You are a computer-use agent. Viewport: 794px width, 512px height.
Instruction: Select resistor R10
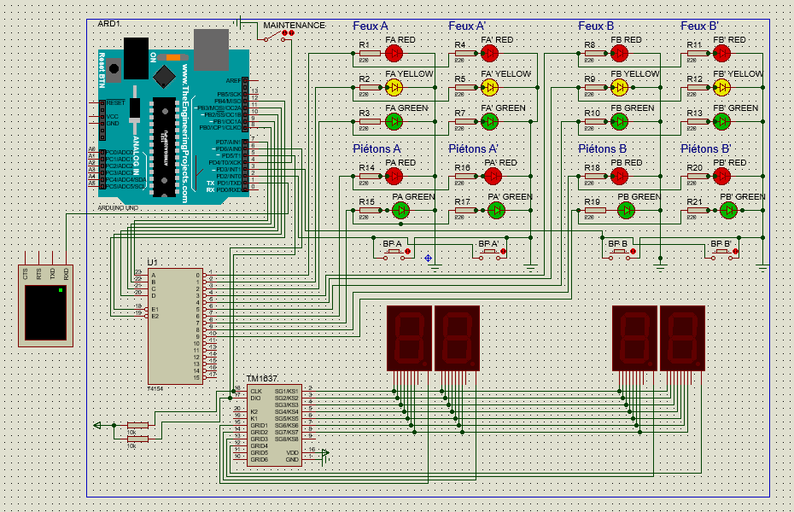[x=595, y=121]
